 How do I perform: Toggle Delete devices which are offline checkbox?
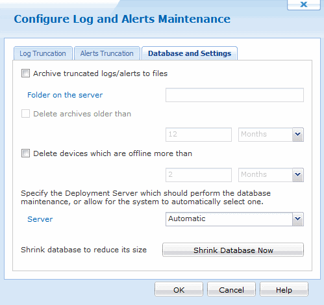(x=25, y=153)
